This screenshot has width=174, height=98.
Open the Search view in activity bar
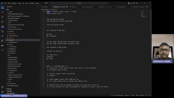point(2,12)
